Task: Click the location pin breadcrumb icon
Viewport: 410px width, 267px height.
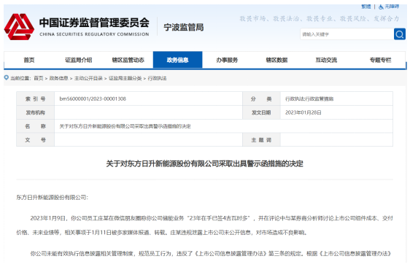Action: click(7, 77)
